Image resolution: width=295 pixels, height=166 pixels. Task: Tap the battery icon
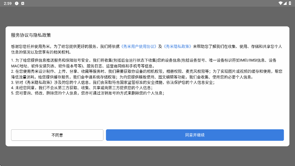(290, 3)
